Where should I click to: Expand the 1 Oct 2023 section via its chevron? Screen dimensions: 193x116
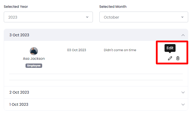tap(183, 104)
